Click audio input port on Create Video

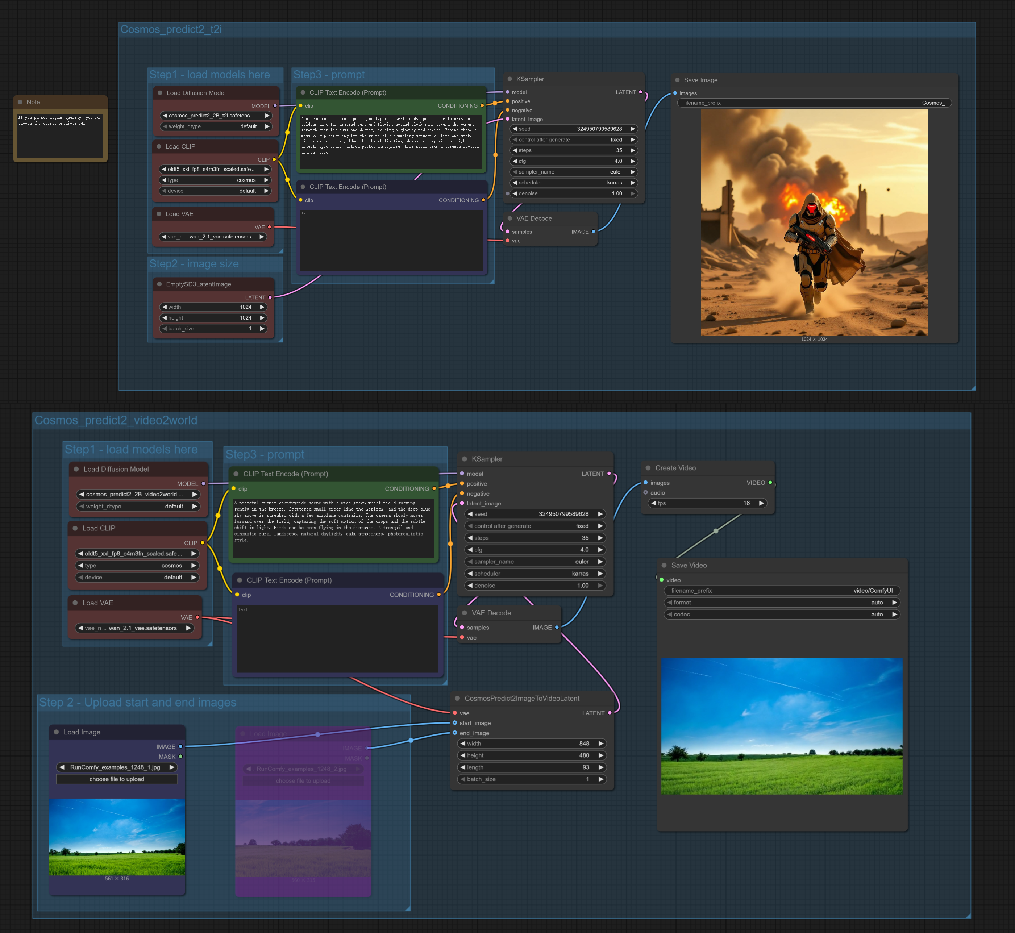645,492
